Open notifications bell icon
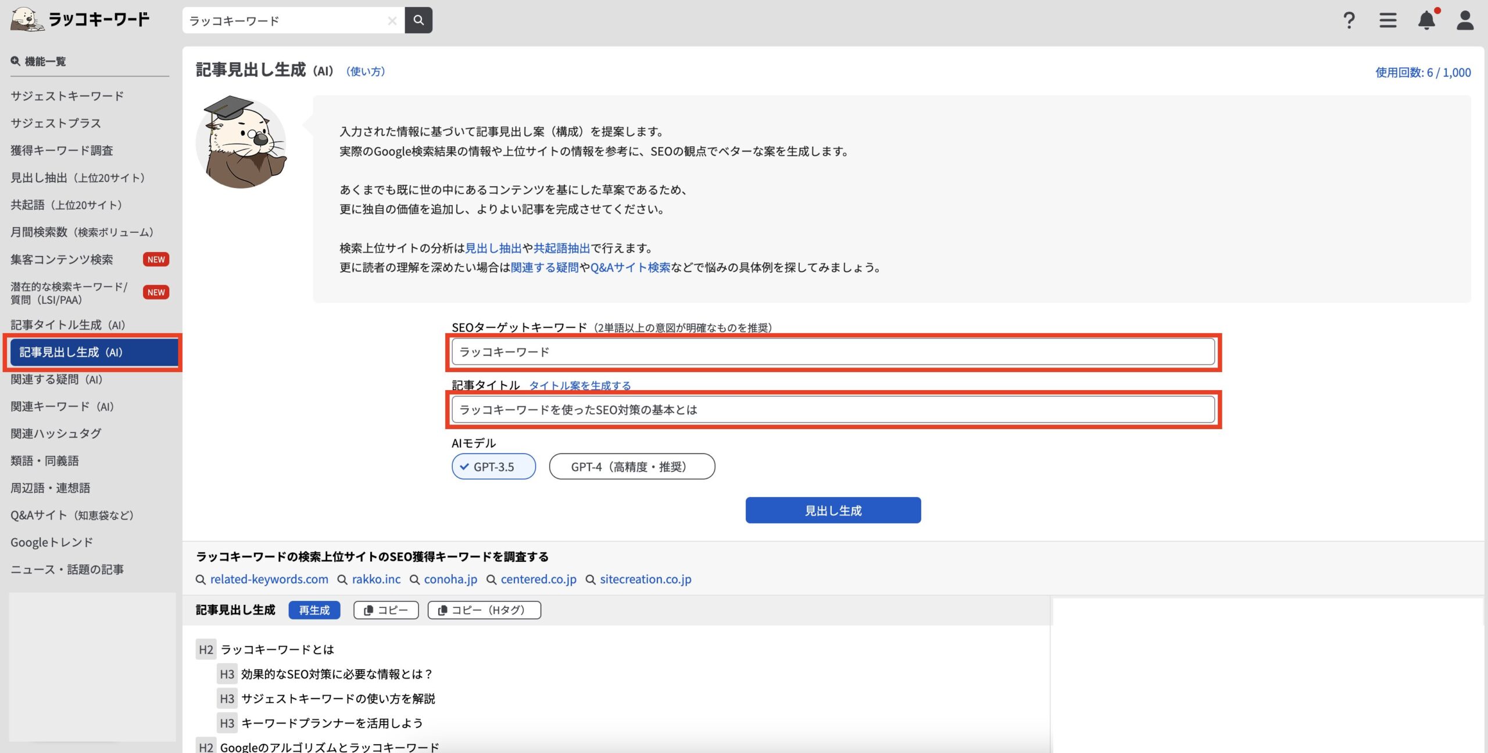 click(x=1427, y=20)
